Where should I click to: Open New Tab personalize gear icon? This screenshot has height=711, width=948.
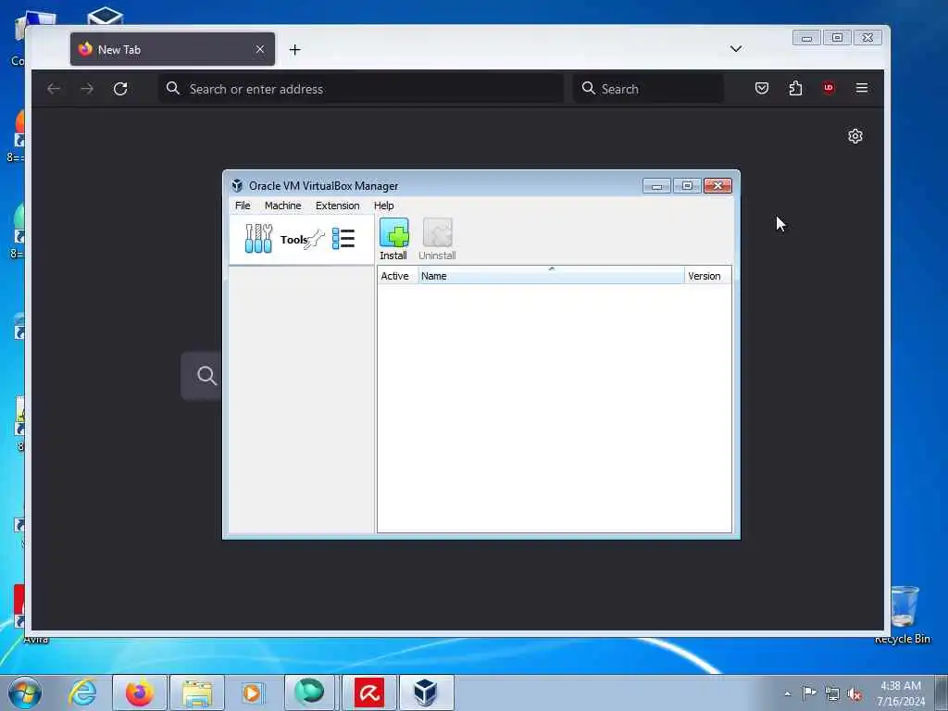coord(854,136)
